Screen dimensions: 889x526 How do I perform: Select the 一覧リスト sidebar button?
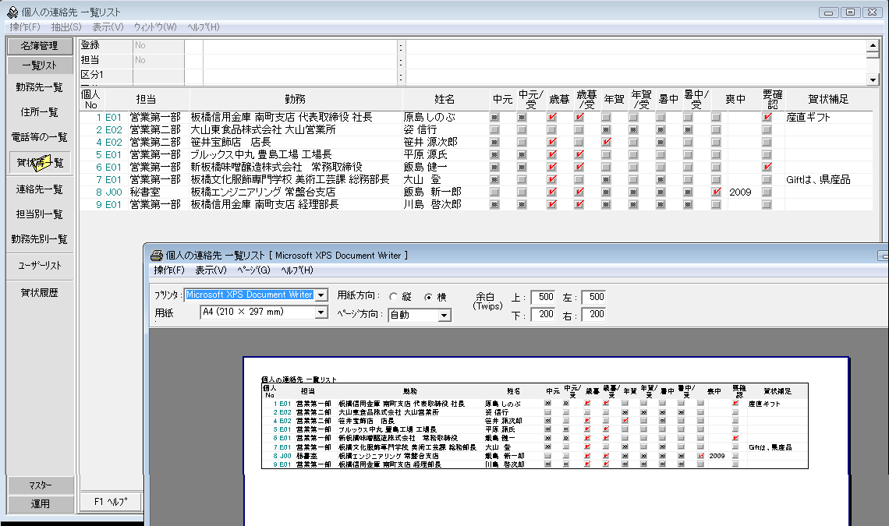coord(40,65)
